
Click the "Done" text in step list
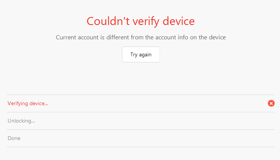tap(14, 138)
